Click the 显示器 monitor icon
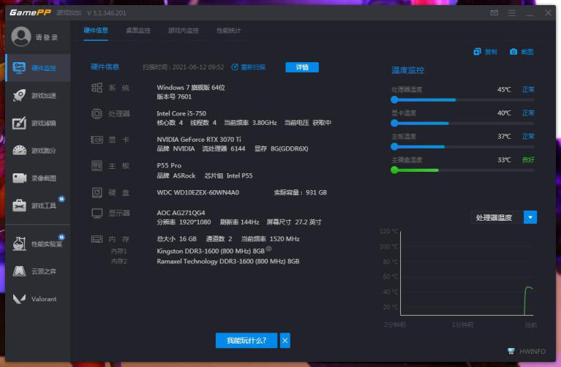The height and width of the screenshot is (367, 561). click(97, 213)
